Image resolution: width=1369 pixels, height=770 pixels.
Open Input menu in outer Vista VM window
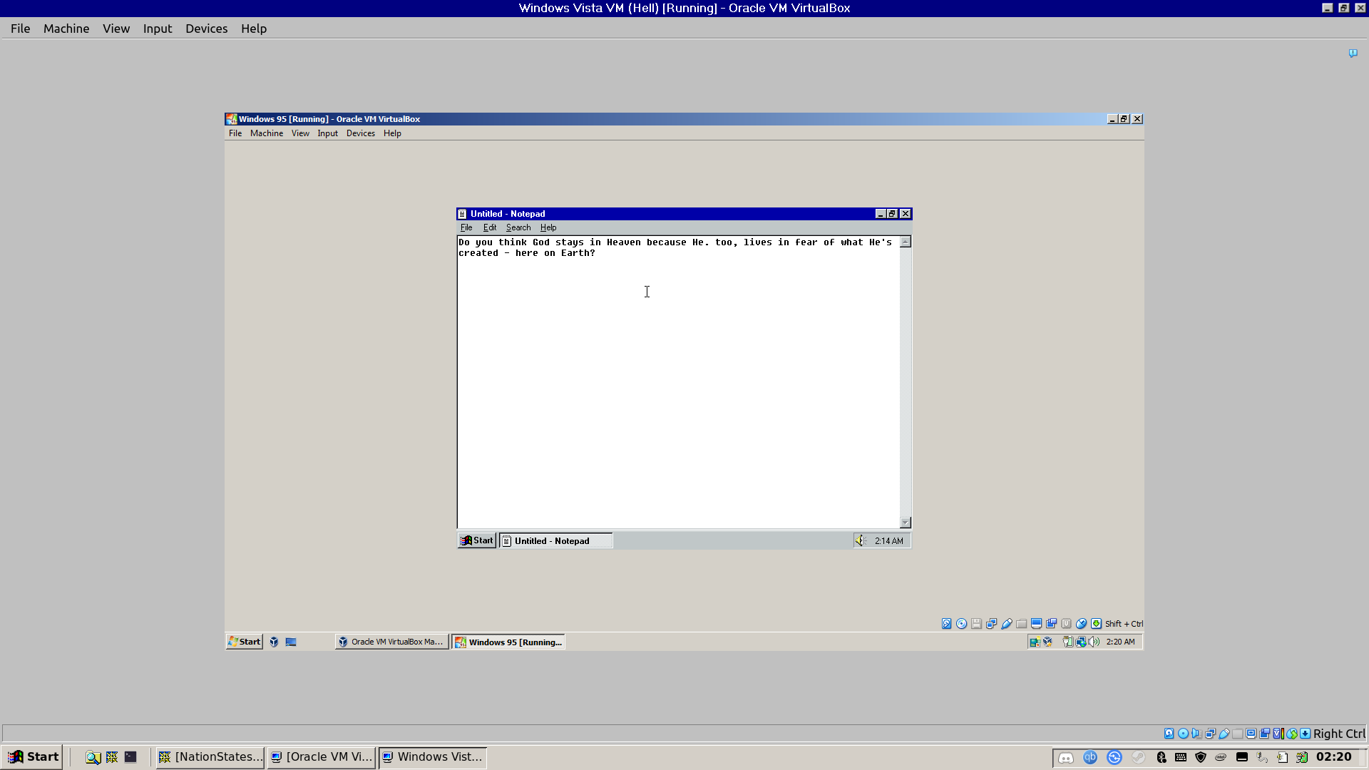[158, 29]
